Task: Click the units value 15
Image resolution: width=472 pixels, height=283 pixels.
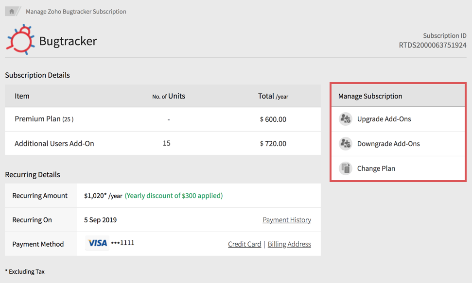Action: 166,143
